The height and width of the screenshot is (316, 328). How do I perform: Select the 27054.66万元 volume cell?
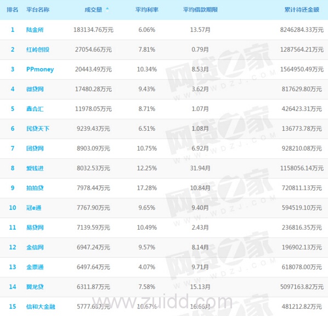(x=93, y=49)
